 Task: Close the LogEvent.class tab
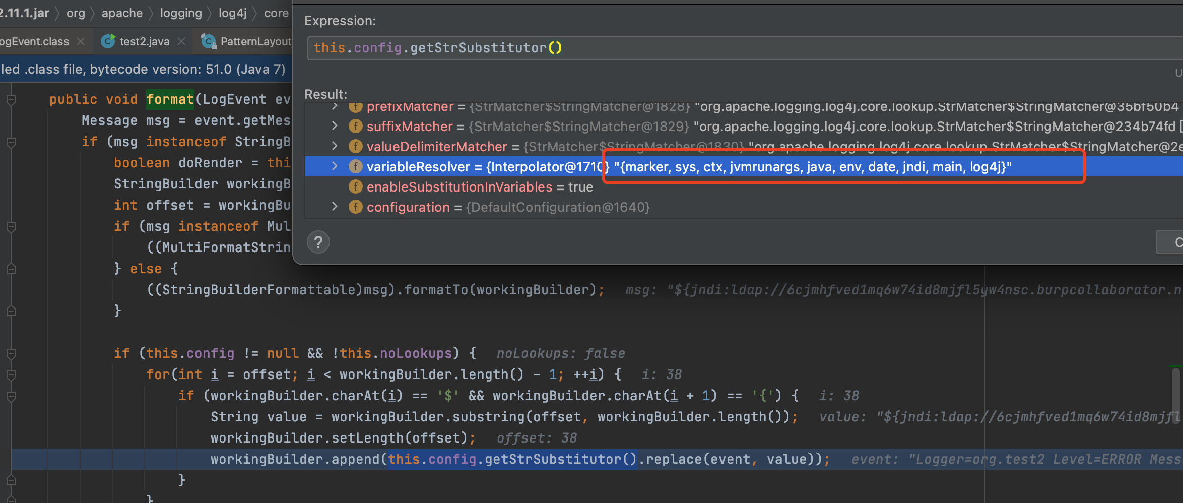click(x=81, y=41)
